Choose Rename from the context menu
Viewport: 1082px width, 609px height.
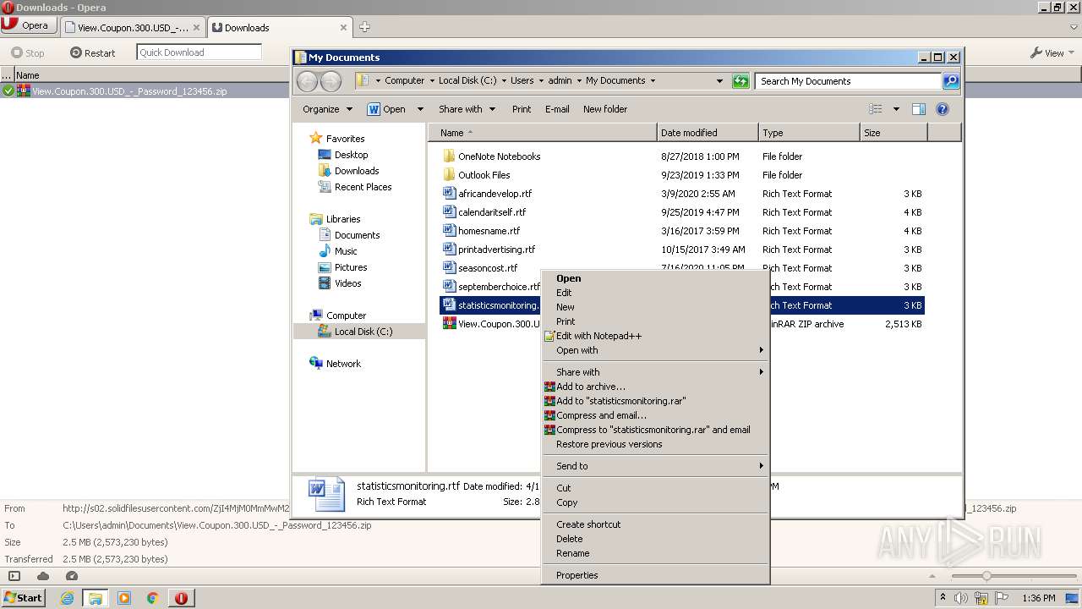click(655, 553)
